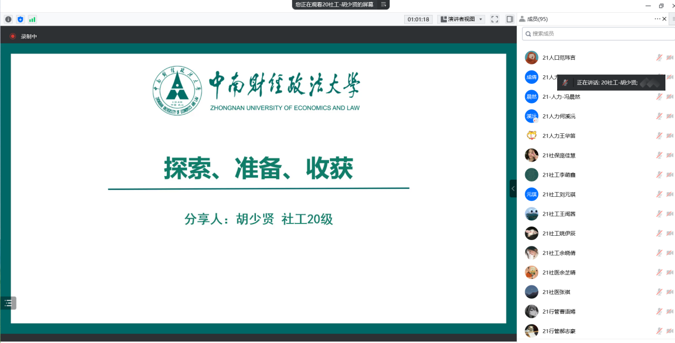Open the members panel more options
675x343 pixels.
657,19
